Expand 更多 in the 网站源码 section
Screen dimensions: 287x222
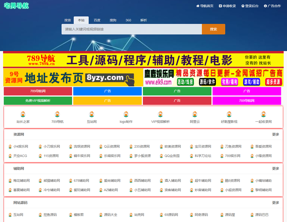[x=274, y=202]
